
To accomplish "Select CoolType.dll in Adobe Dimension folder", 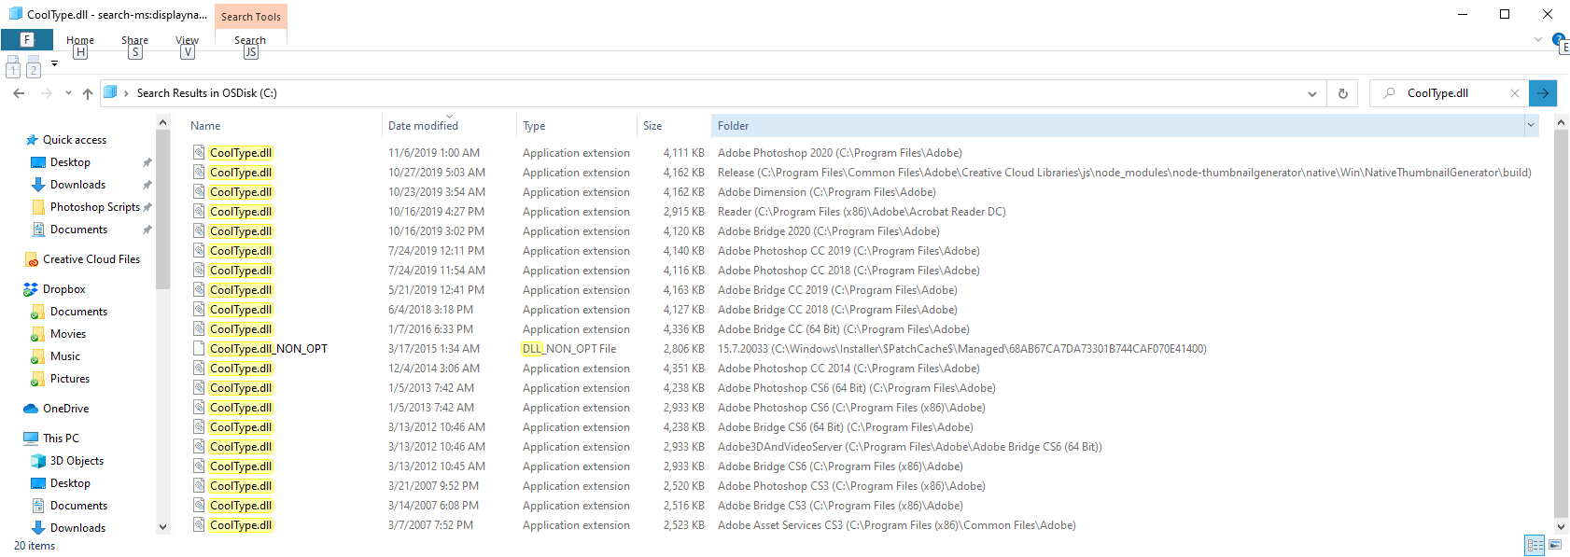I will (241, 192).
